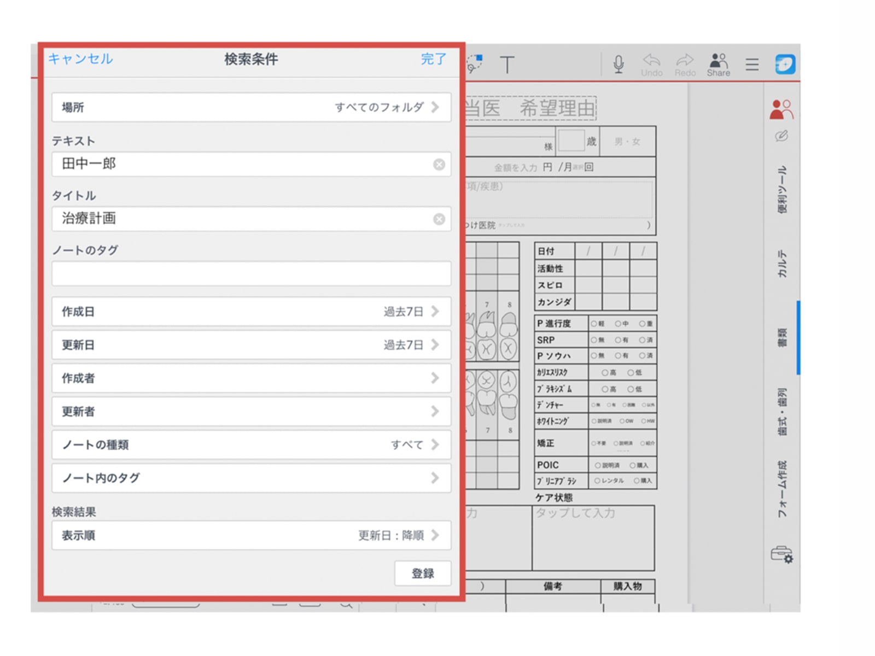The width and height of the screenshot is (875, 656).
Task: Clear the 田中一郎 text field
Action: point(439,165)
